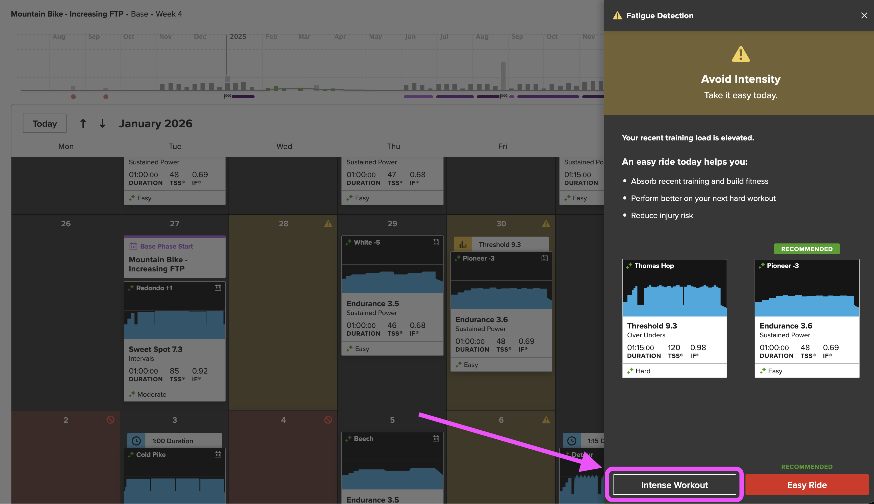The width and height of the screenshot is (874, 504).
Task: Click the bar chart icon on Threshold 9.3 tag
Action: (463, 245)
